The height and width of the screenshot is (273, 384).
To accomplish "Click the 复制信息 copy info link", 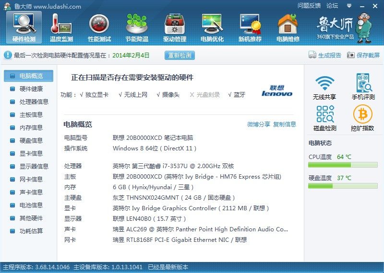I will 284,125.
